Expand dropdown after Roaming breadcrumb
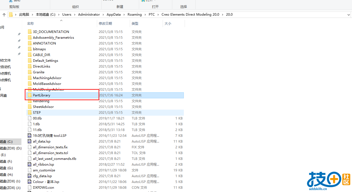The height and width of the screenshot is (192, 352). (145, 15)
